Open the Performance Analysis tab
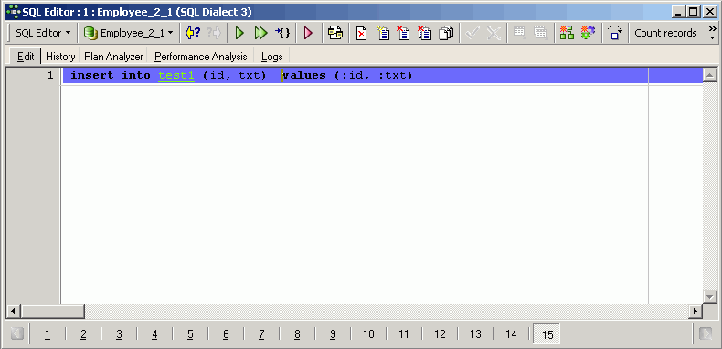 pos(201,57)
